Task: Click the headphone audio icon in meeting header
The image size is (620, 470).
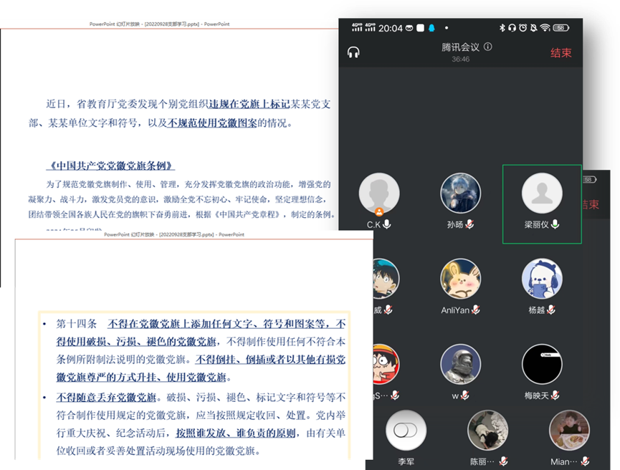Action: pos(353,52)
